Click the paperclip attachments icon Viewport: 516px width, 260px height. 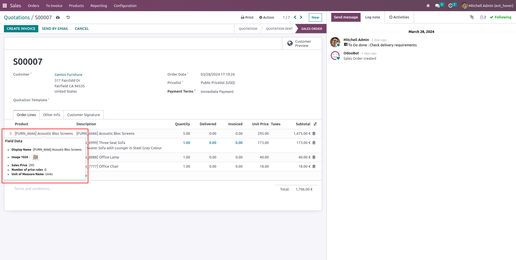pos(472,17)
